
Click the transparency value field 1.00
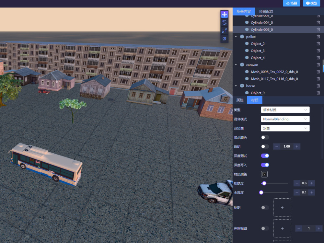(287, 146)
